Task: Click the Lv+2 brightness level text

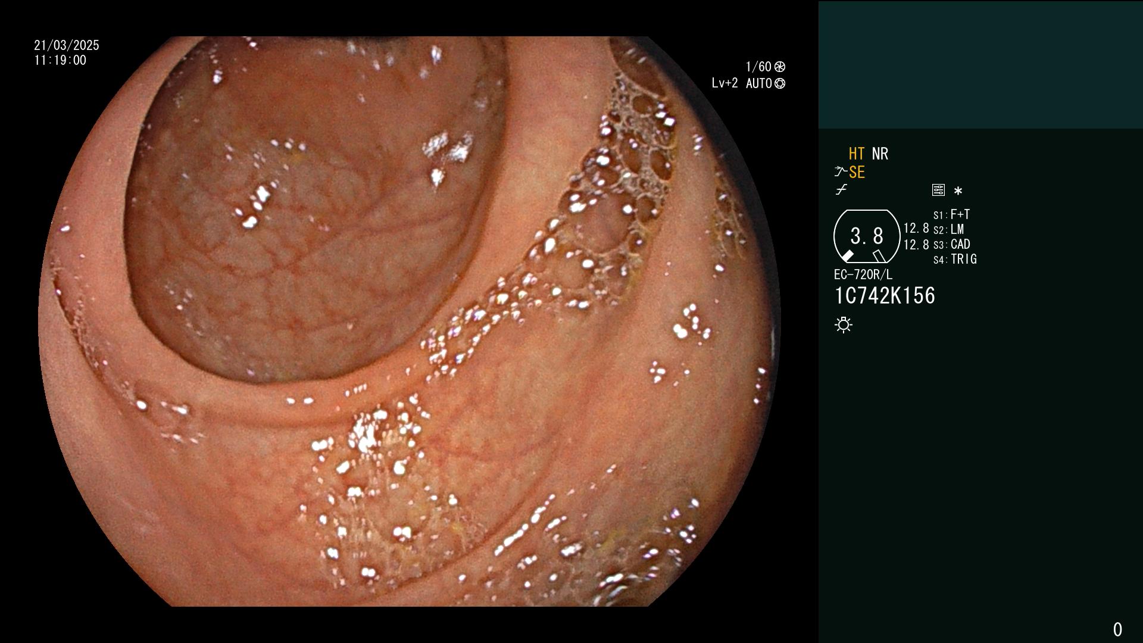Action: coord(724,83)
